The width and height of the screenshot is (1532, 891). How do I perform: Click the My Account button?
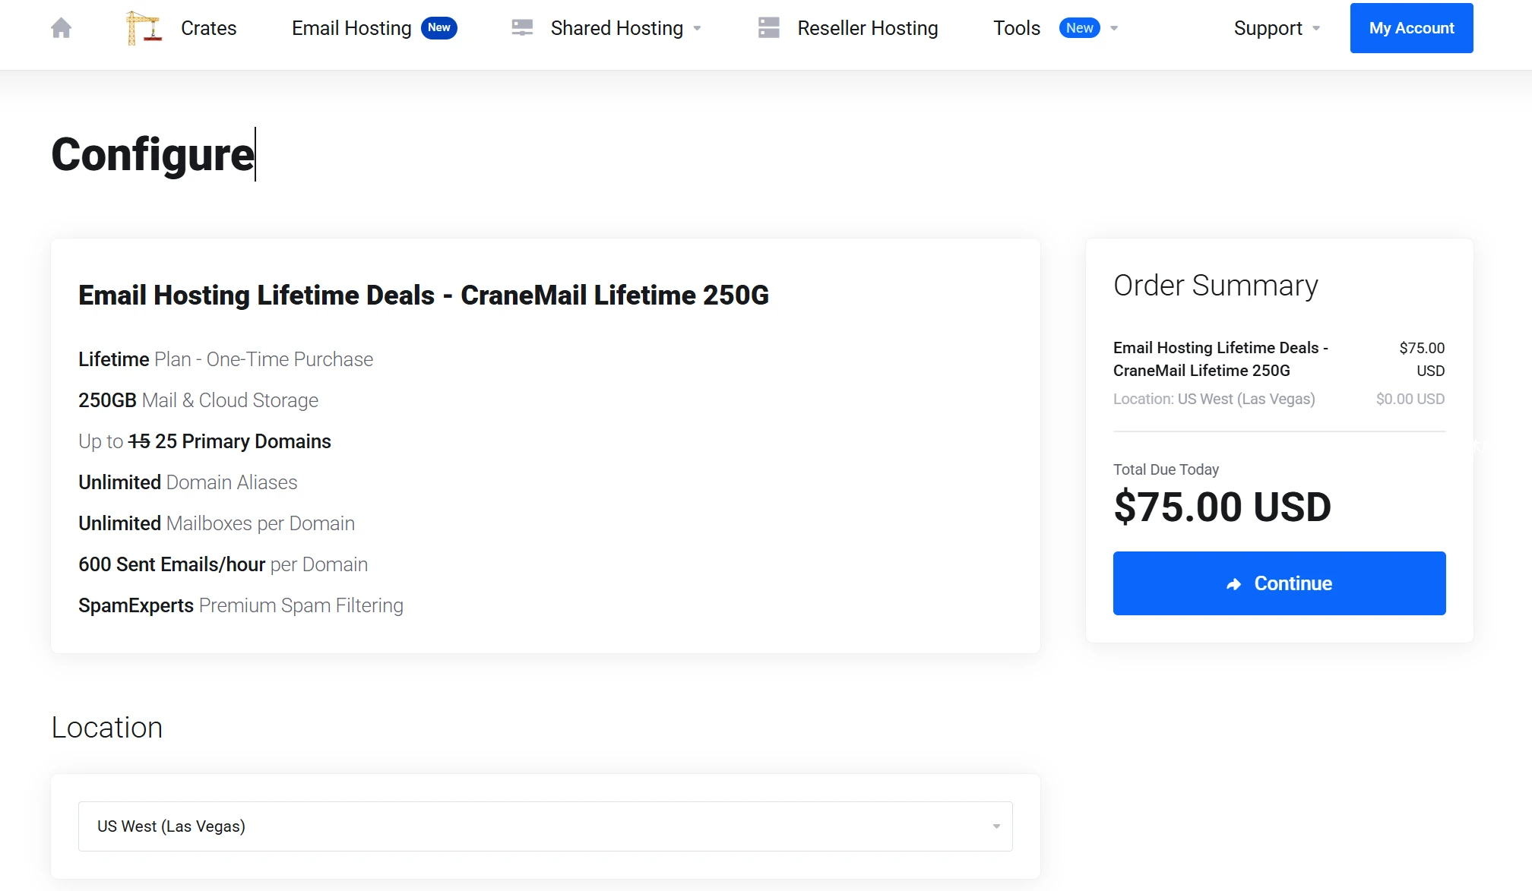click(1412, 28)
